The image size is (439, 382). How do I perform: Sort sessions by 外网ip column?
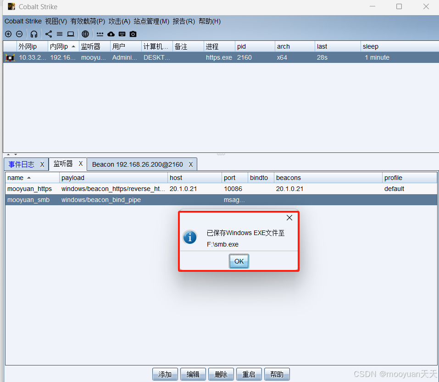32,46
